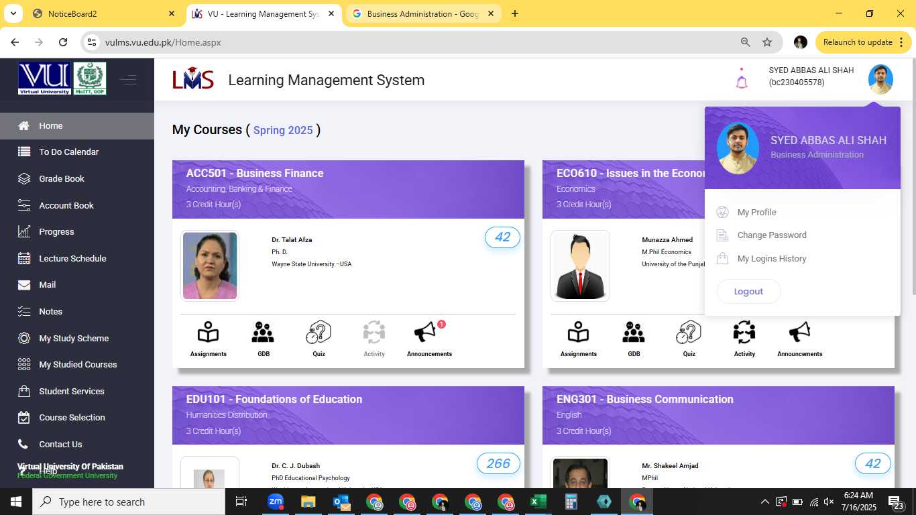Open Student Services in sidebar
Screen dimensions: 916x515
(77, 391)
